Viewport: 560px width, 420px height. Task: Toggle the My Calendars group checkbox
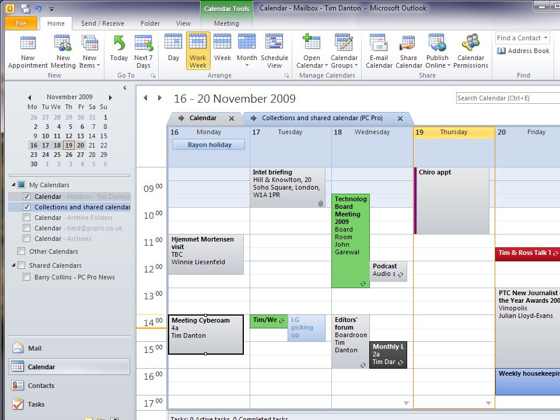pyautogui.click(x=22, y=185)
